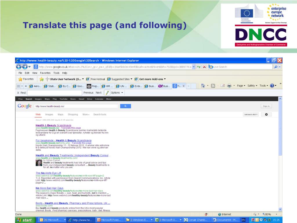
Task: Click the Google search query box
Action: [76, 106]
